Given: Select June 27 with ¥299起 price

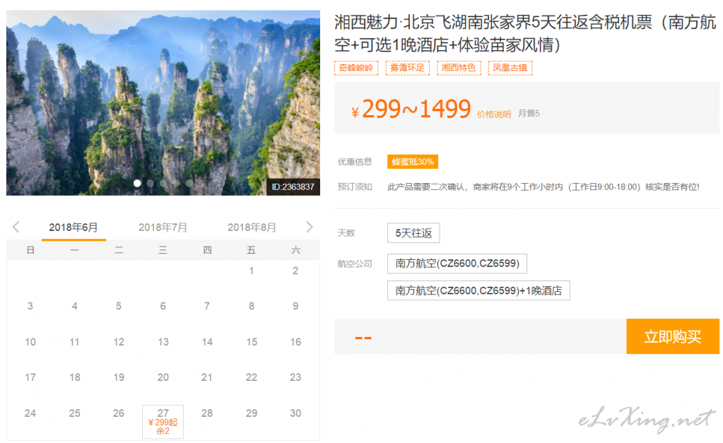Looking at the screenshot, I should click(x=163, y=422).
